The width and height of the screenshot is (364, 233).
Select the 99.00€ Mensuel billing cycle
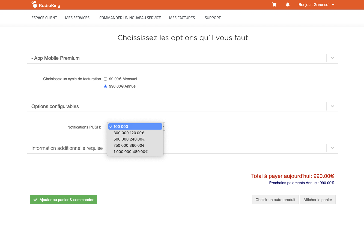pos(106,79)
